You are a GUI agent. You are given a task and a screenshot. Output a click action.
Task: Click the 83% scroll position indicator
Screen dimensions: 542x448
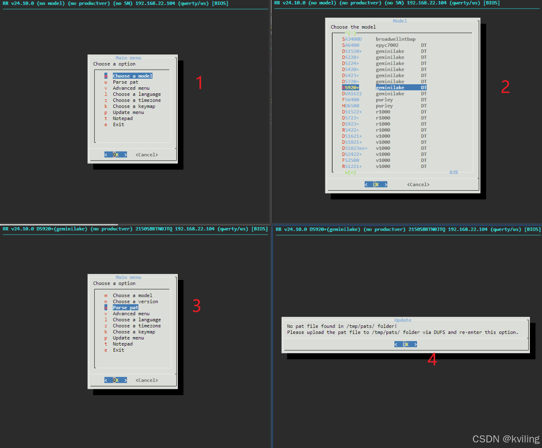tap(453, 173)
